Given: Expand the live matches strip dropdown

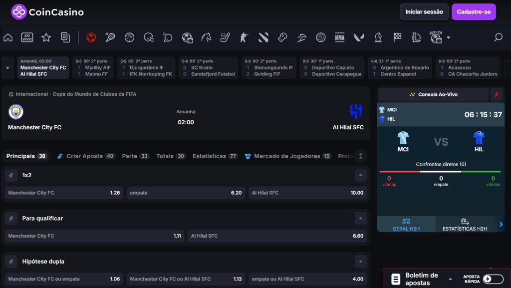Looking at the screenshot, I should (7, 68).
